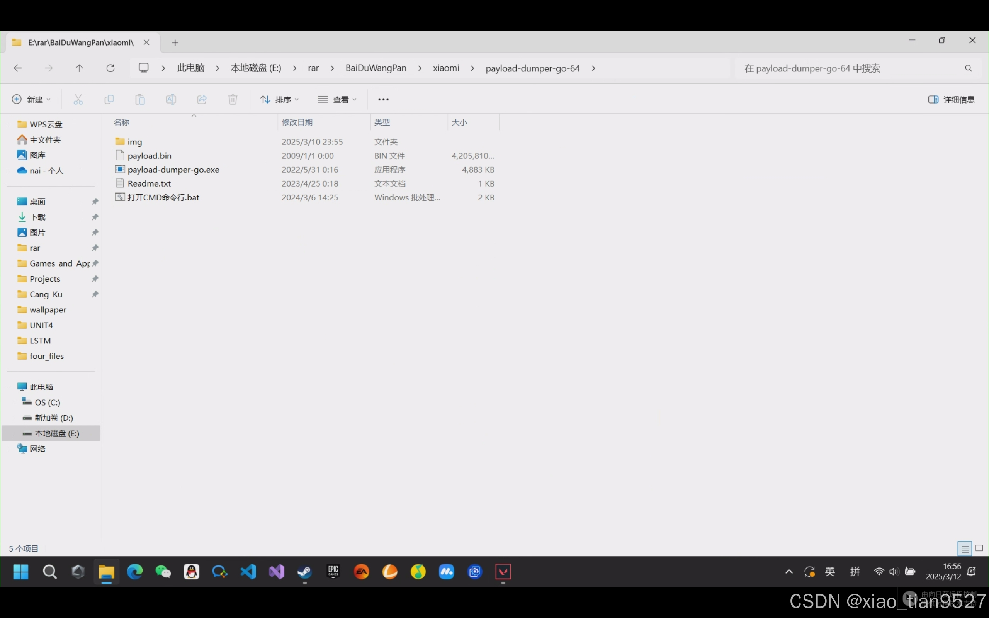
Task: Click the Refresh icon in navigation bar
Action: pos(110,68)
